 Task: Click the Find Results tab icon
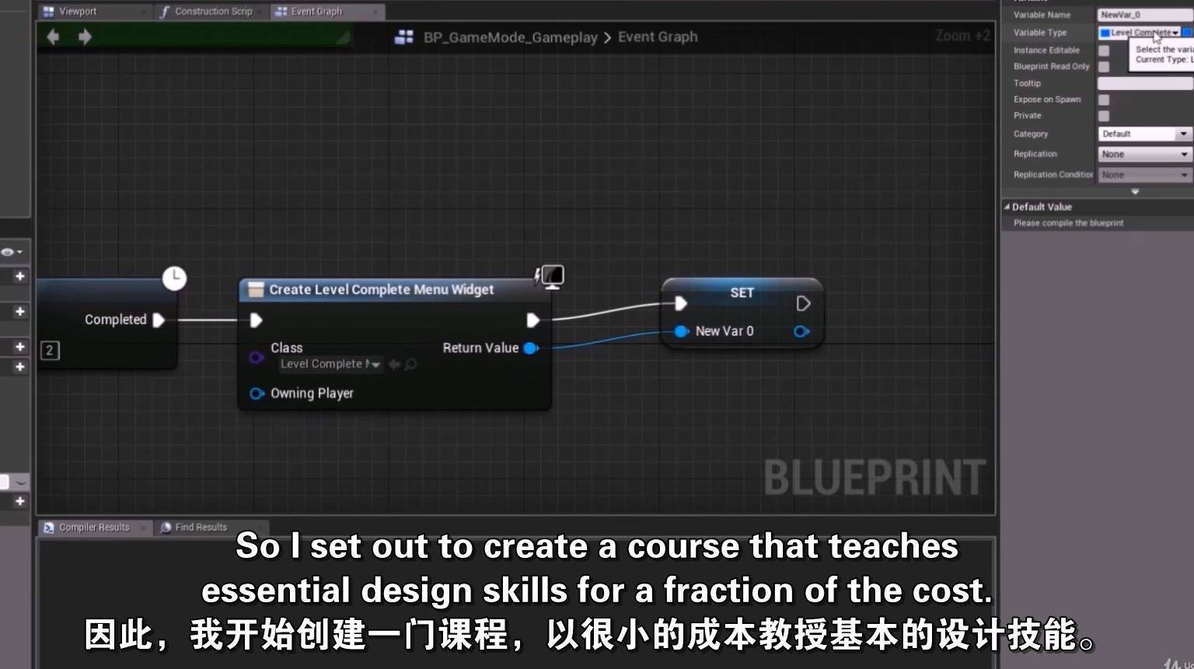[x=166, y=528]
